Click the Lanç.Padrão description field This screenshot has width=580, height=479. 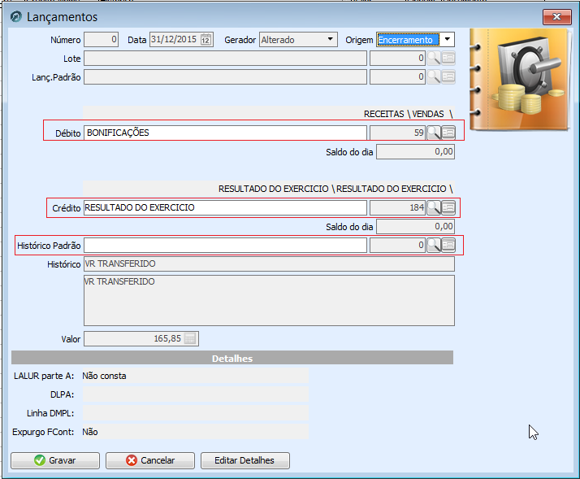(x=225, y=77)
